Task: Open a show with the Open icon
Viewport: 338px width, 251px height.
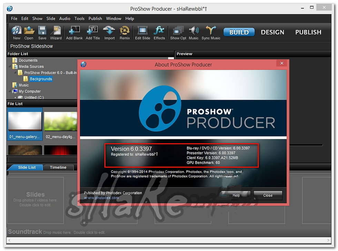Action: pos(29,33)
